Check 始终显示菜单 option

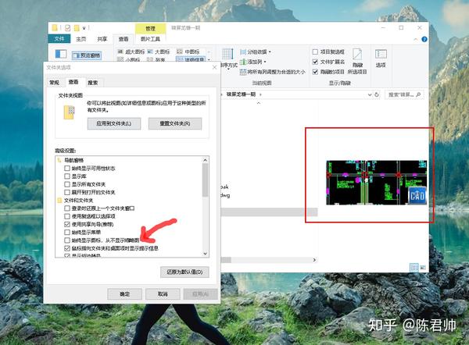(67, 232)
